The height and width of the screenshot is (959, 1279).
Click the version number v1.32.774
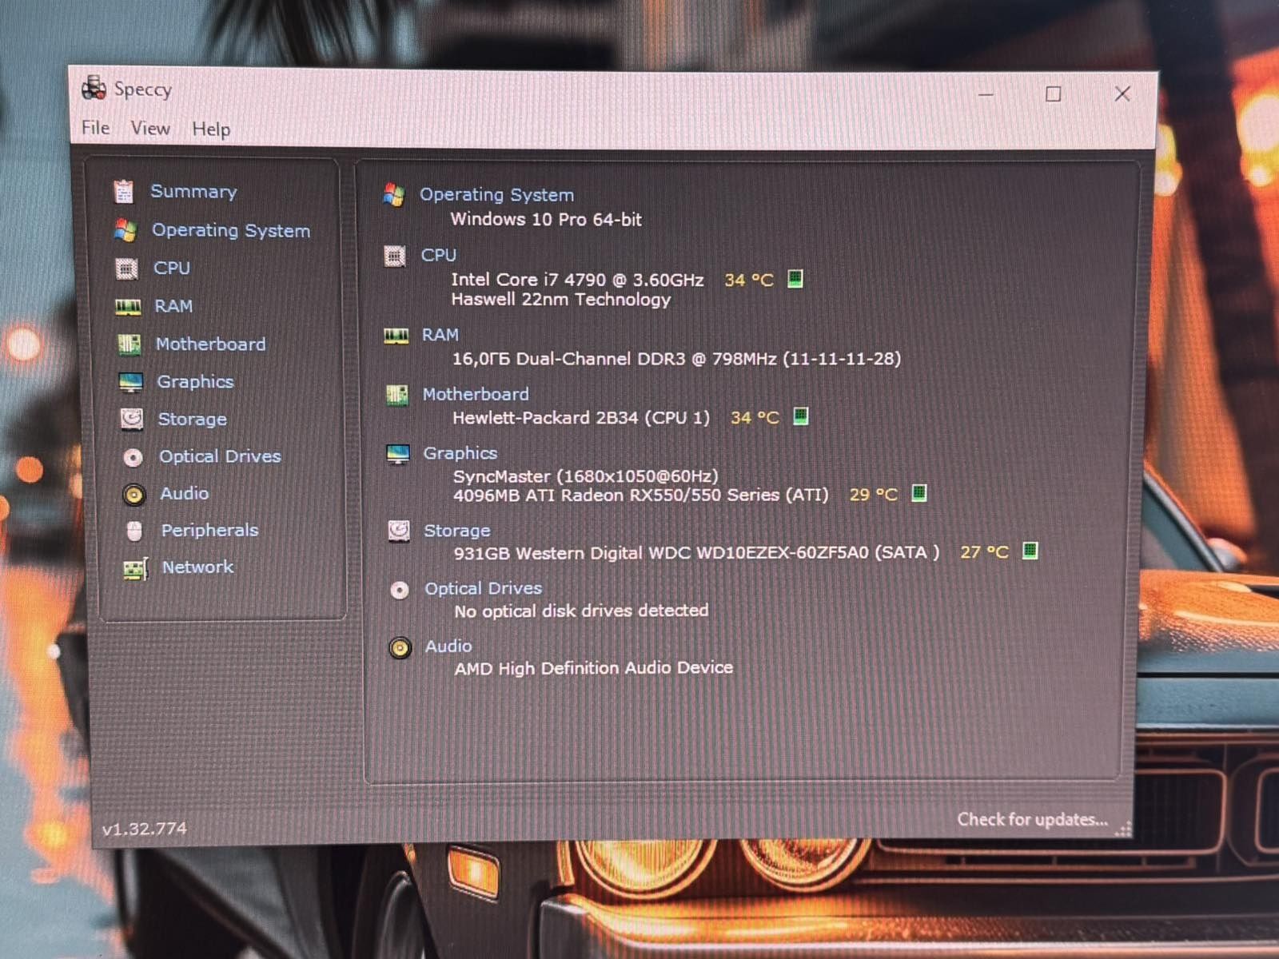coord(145,829)
